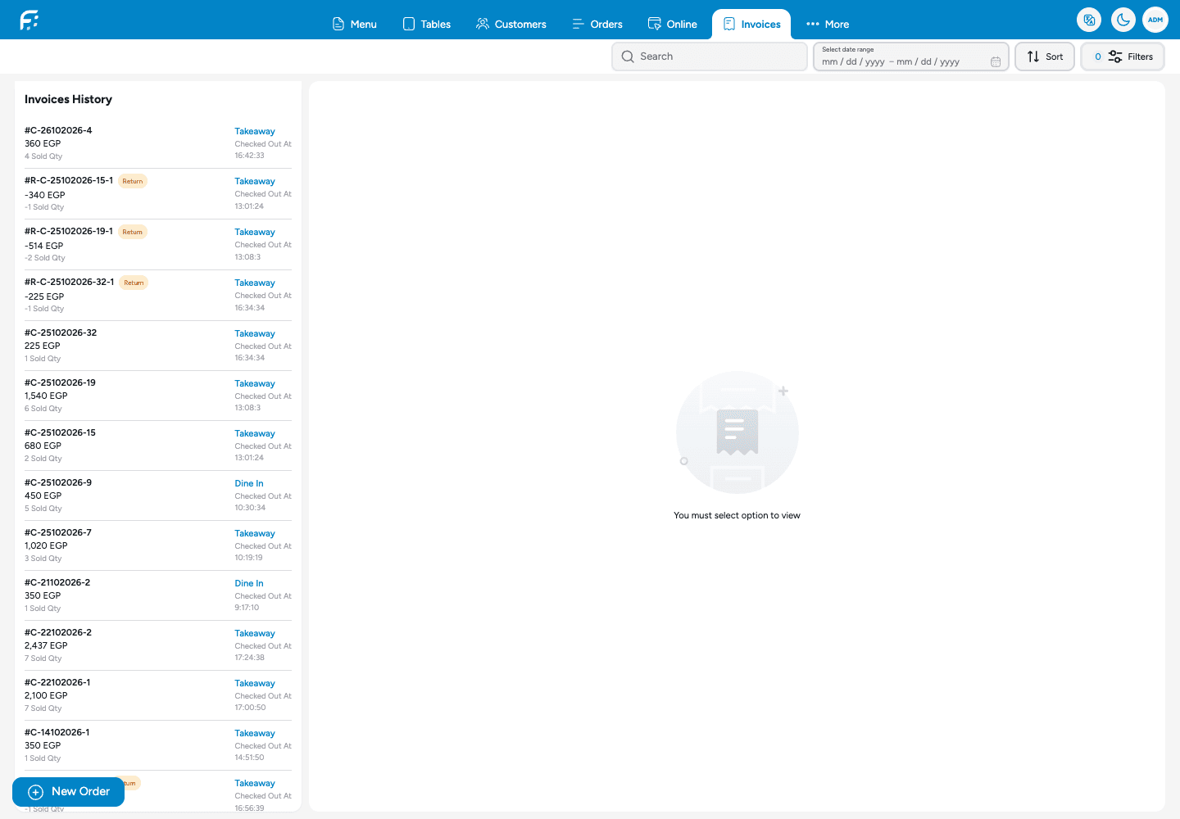This screenshot has width=1180, height=819.
Task: Open the ADM user avatar menu
Action: point(1155,20)
